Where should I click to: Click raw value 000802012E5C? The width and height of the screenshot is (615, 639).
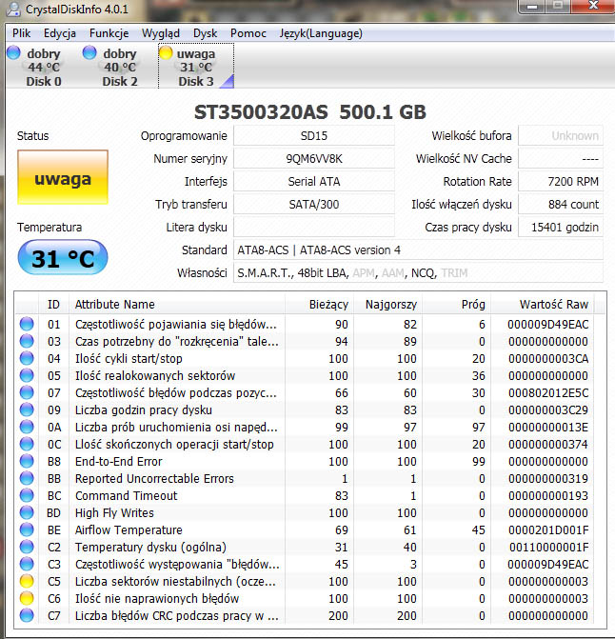pyautogui.click(x=548, y=393)
